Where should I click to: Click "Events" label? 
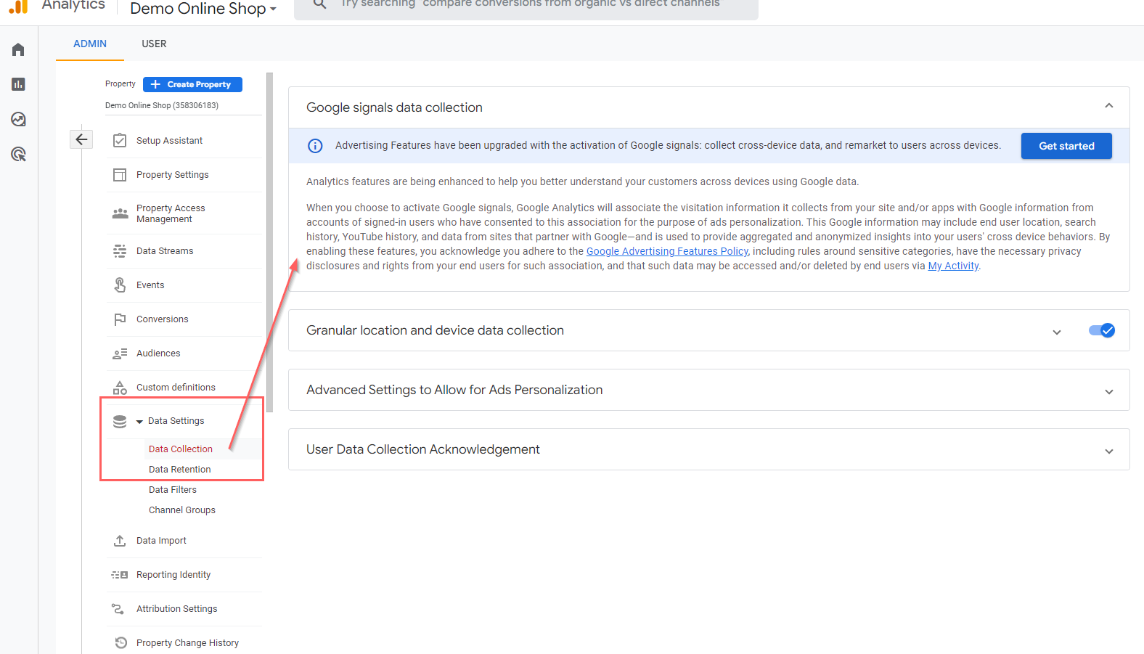coord(150,285)
